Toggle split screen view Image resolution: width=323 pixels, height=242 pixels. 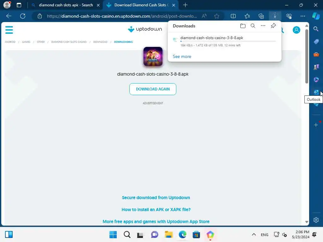(233, 16)
